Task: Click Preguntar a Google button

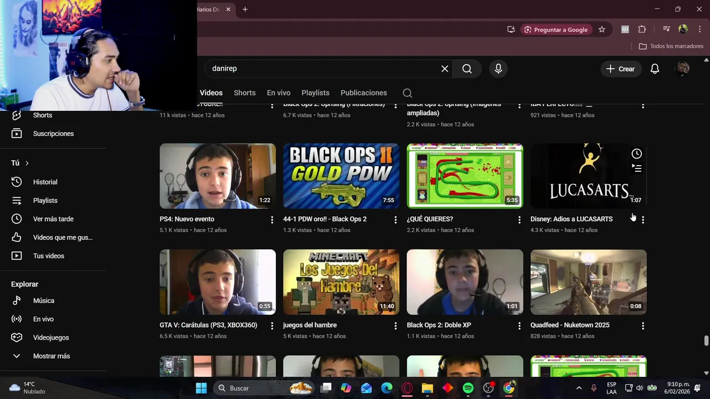Action: (x=556, y=29)
